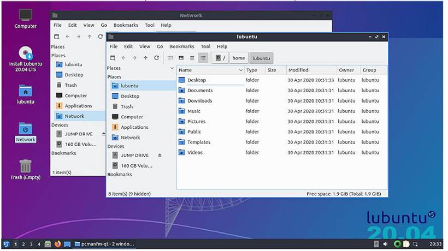Image resolution: width=448 pixels, height=251 pixels.
Task: Select 160 GB Volume in front window sidebar
Action: [136, 165]
